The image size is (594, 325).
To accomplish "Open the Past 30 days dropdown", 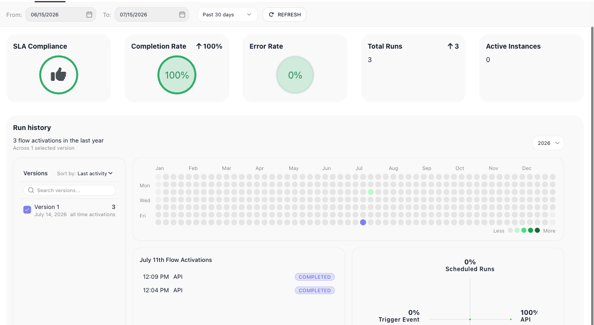I will (x=227, y=14).
